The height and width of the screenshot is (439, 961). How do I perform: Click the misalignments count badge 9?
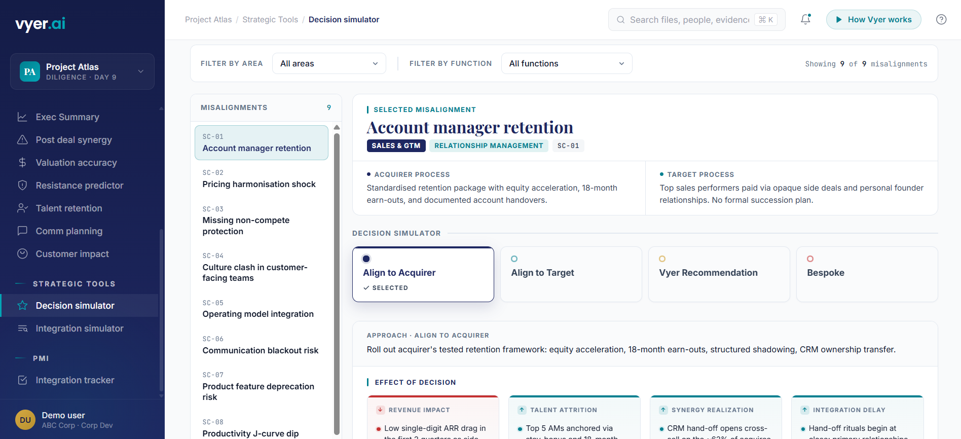[x=329, y=107]
